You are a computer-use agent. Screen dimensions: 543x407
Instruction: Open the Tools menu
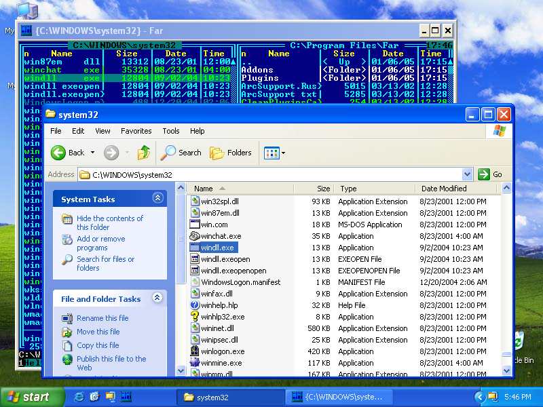(x=171, y=131)
